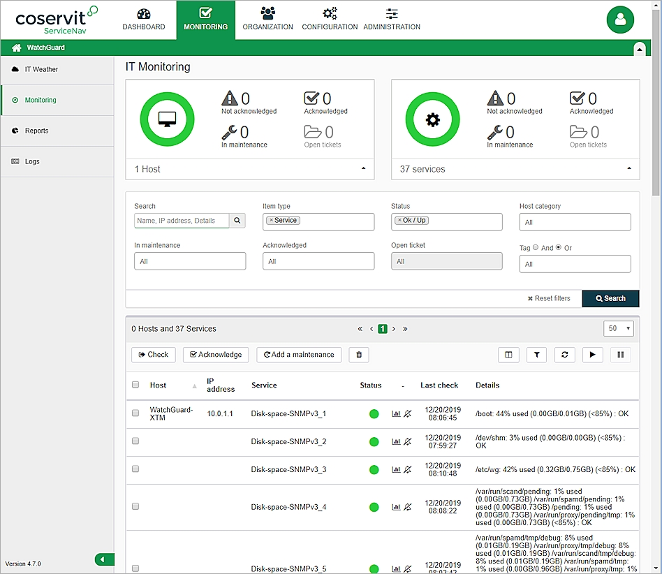
Task: Click the Acknowledge button
Action: pos(216,355)
